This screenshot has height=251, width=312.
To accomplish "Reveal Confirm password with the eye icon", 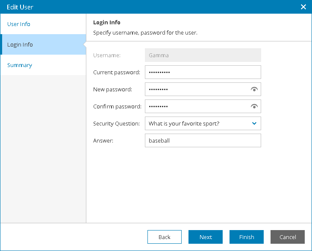I will tap(254, 107).
